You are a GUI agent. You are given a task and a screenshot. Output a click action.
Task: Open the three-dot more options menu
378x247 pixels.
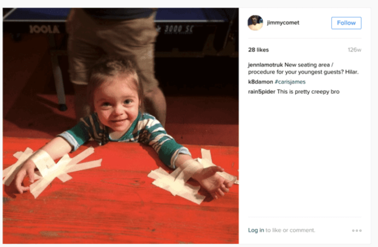[x=357, y=230]
